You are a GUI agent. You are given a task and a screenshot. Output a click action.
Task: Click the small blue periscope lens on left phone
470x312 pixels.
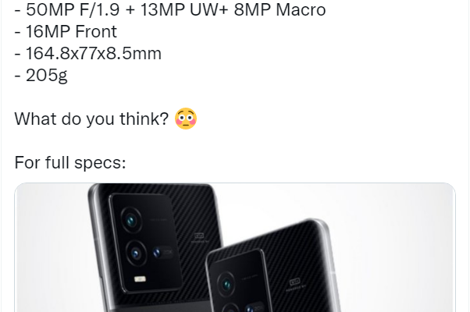(x=157, y=253)
